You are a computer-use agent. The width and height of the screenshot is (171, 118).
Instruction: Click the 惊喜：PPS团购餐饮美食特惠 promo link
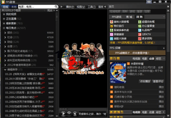132,43
